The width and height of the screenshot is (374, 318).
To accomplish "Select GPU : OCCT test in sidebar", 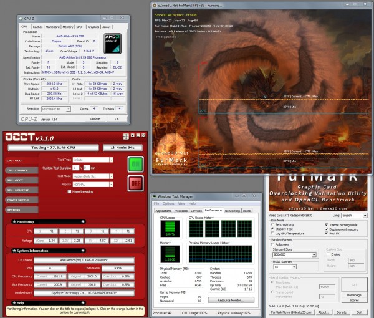I will (21, 180).
